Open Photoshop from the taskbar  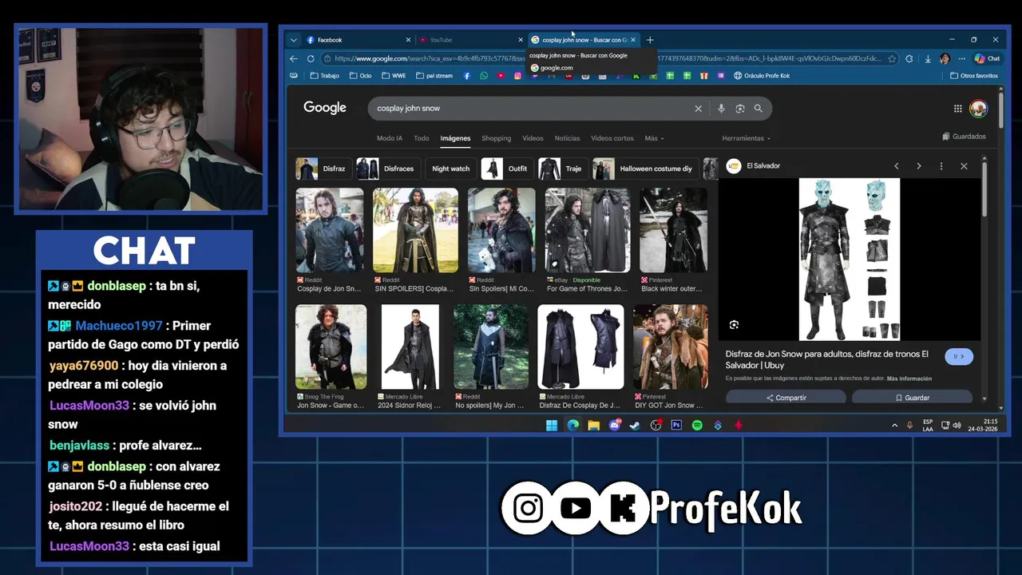[x=676, y=426]
